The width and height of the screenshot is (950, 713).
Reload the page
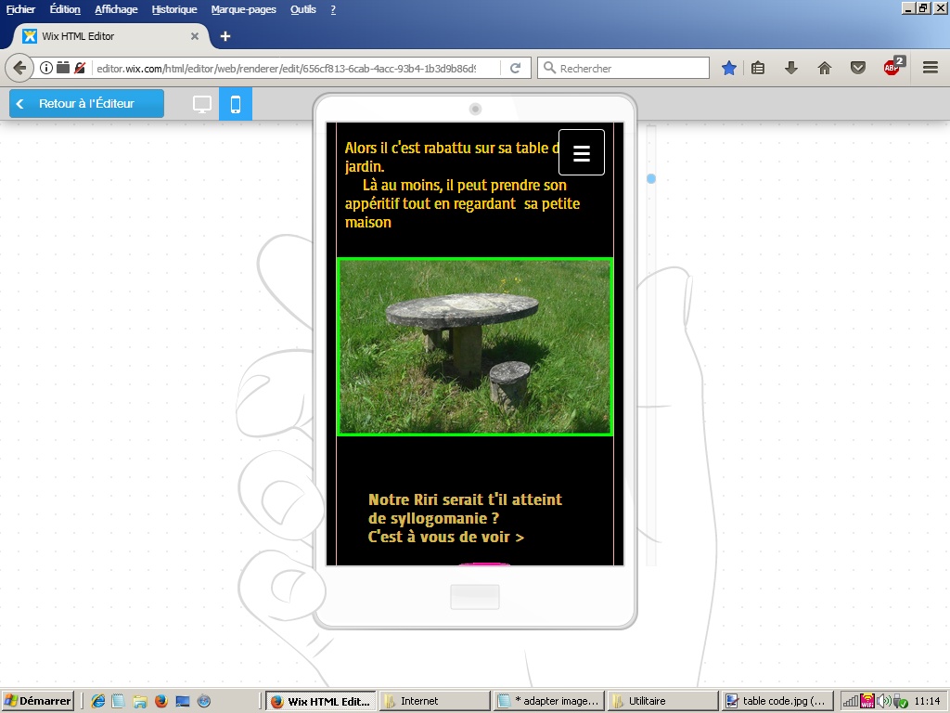(x=516, y=68)
